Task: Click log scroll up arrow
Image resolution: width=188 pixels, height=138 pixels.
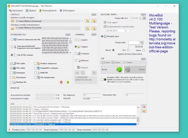Action: (x=138, y=107)
